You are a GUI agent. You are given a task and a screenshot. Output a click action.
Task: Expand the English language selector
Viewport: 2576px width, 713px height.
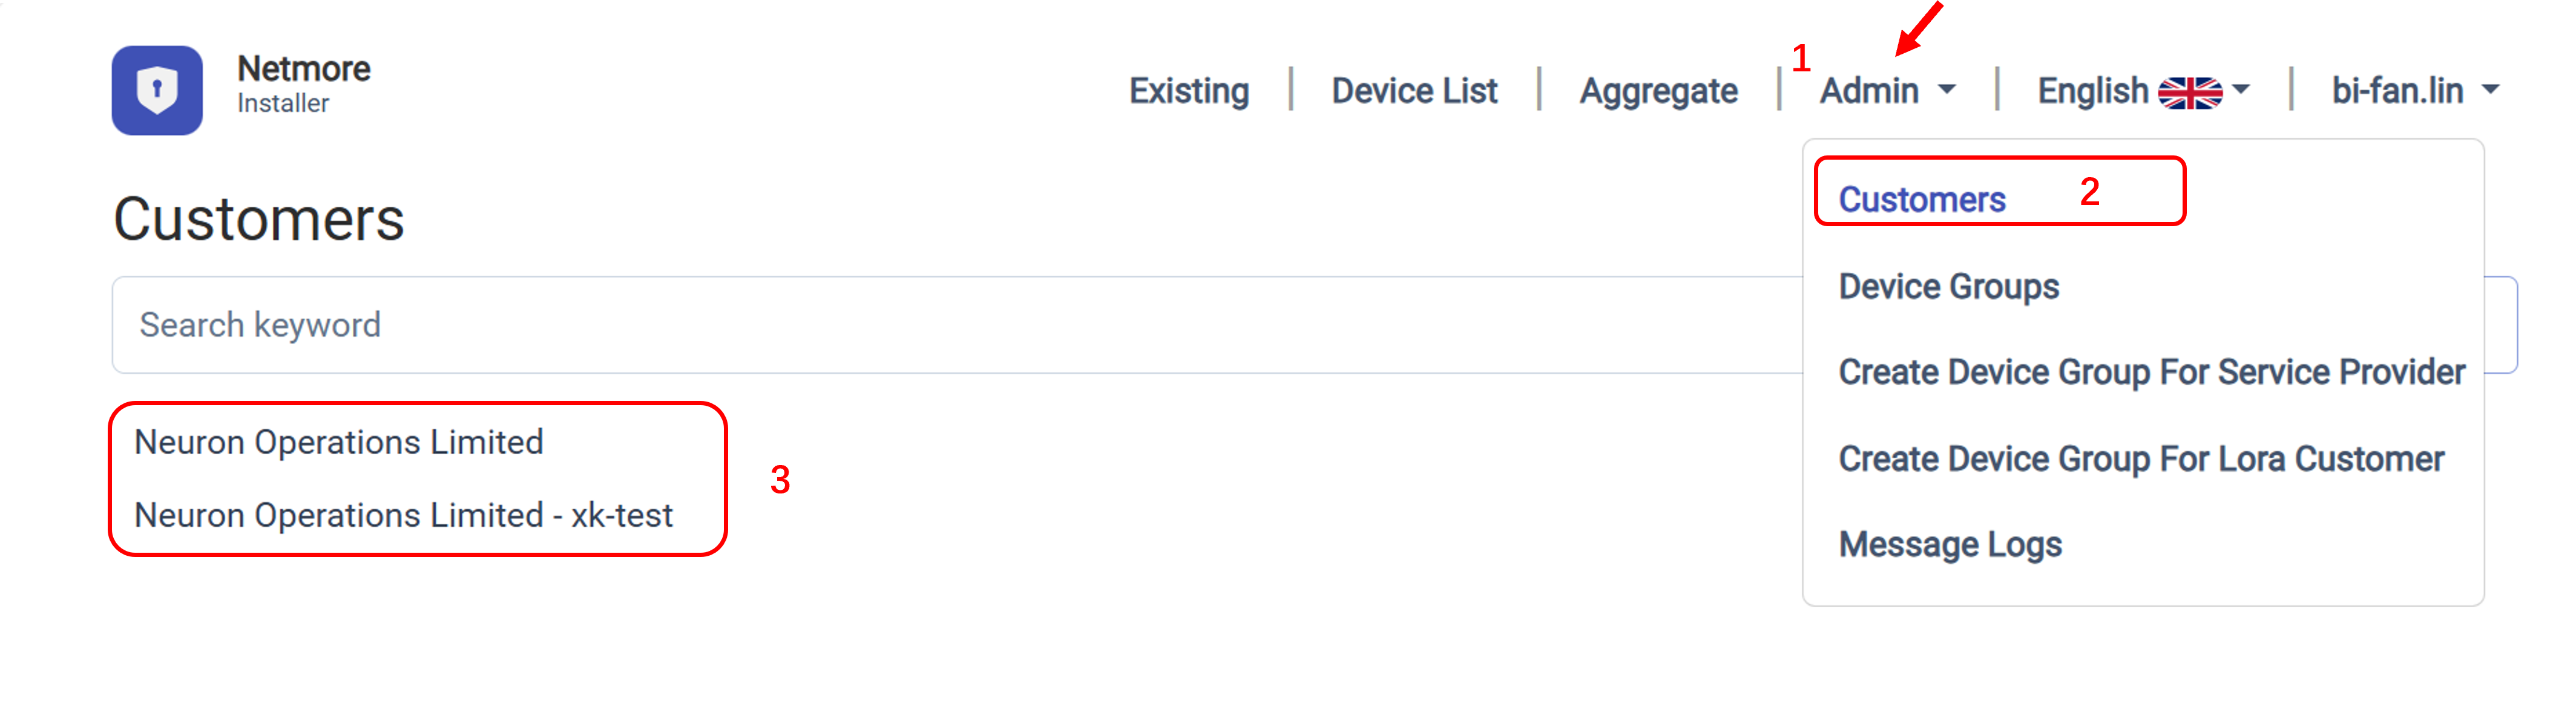(x=2142, y=91)
